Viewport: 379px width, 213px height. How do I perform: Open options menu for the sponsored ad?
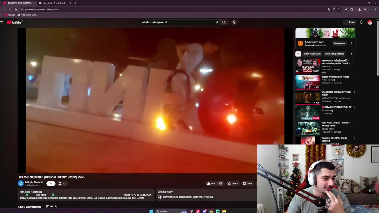coord(351,43)
